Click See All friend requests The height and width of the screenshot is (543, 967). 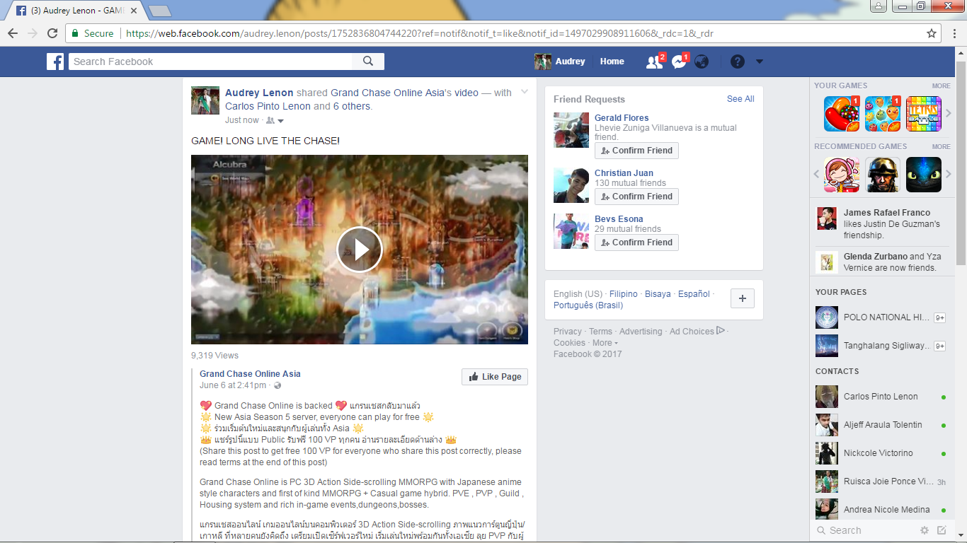(x=740, y=99)
